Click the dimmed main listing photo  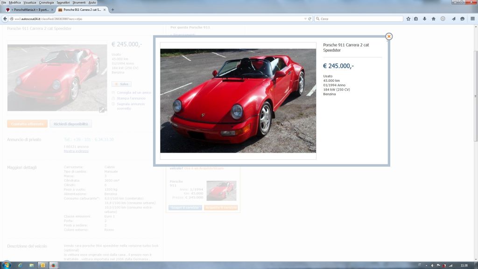tap(57, 78)
